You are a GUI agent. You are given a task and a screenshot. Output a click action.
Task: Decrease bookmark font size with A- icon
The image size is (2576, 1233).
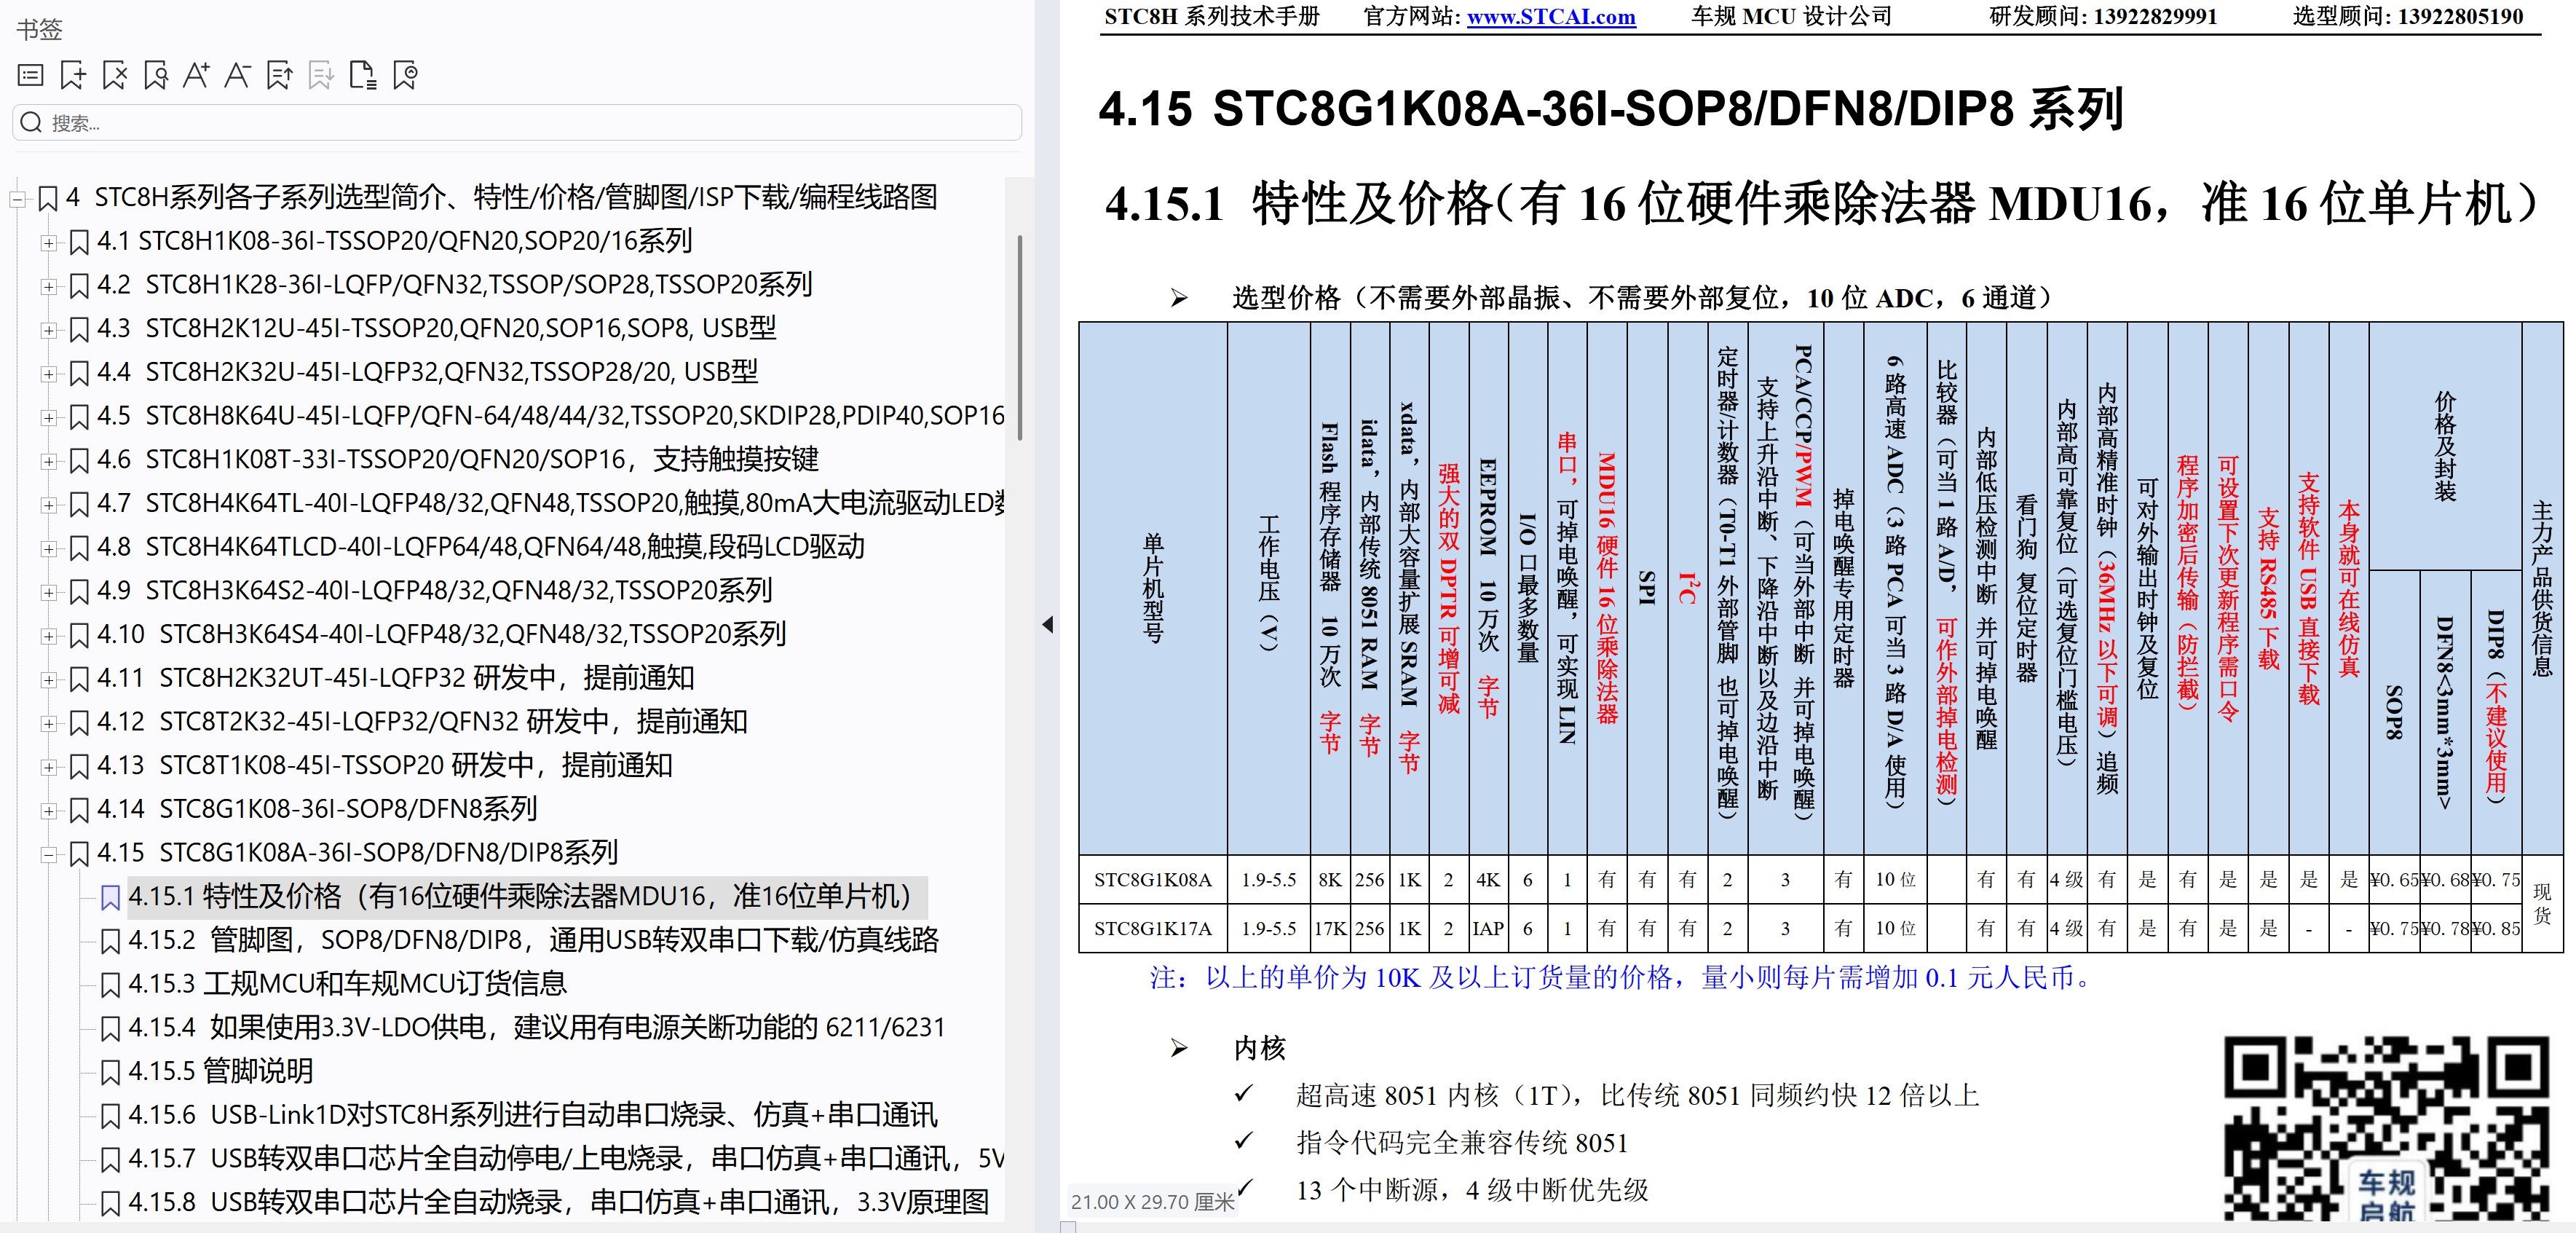coord(237,75)
